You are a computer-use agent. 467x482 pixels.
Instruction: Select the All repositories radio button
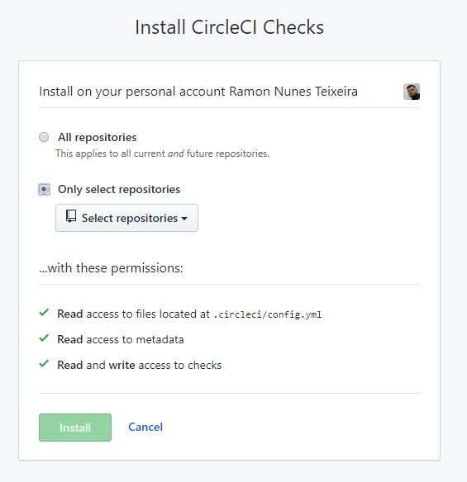(44, 137)
